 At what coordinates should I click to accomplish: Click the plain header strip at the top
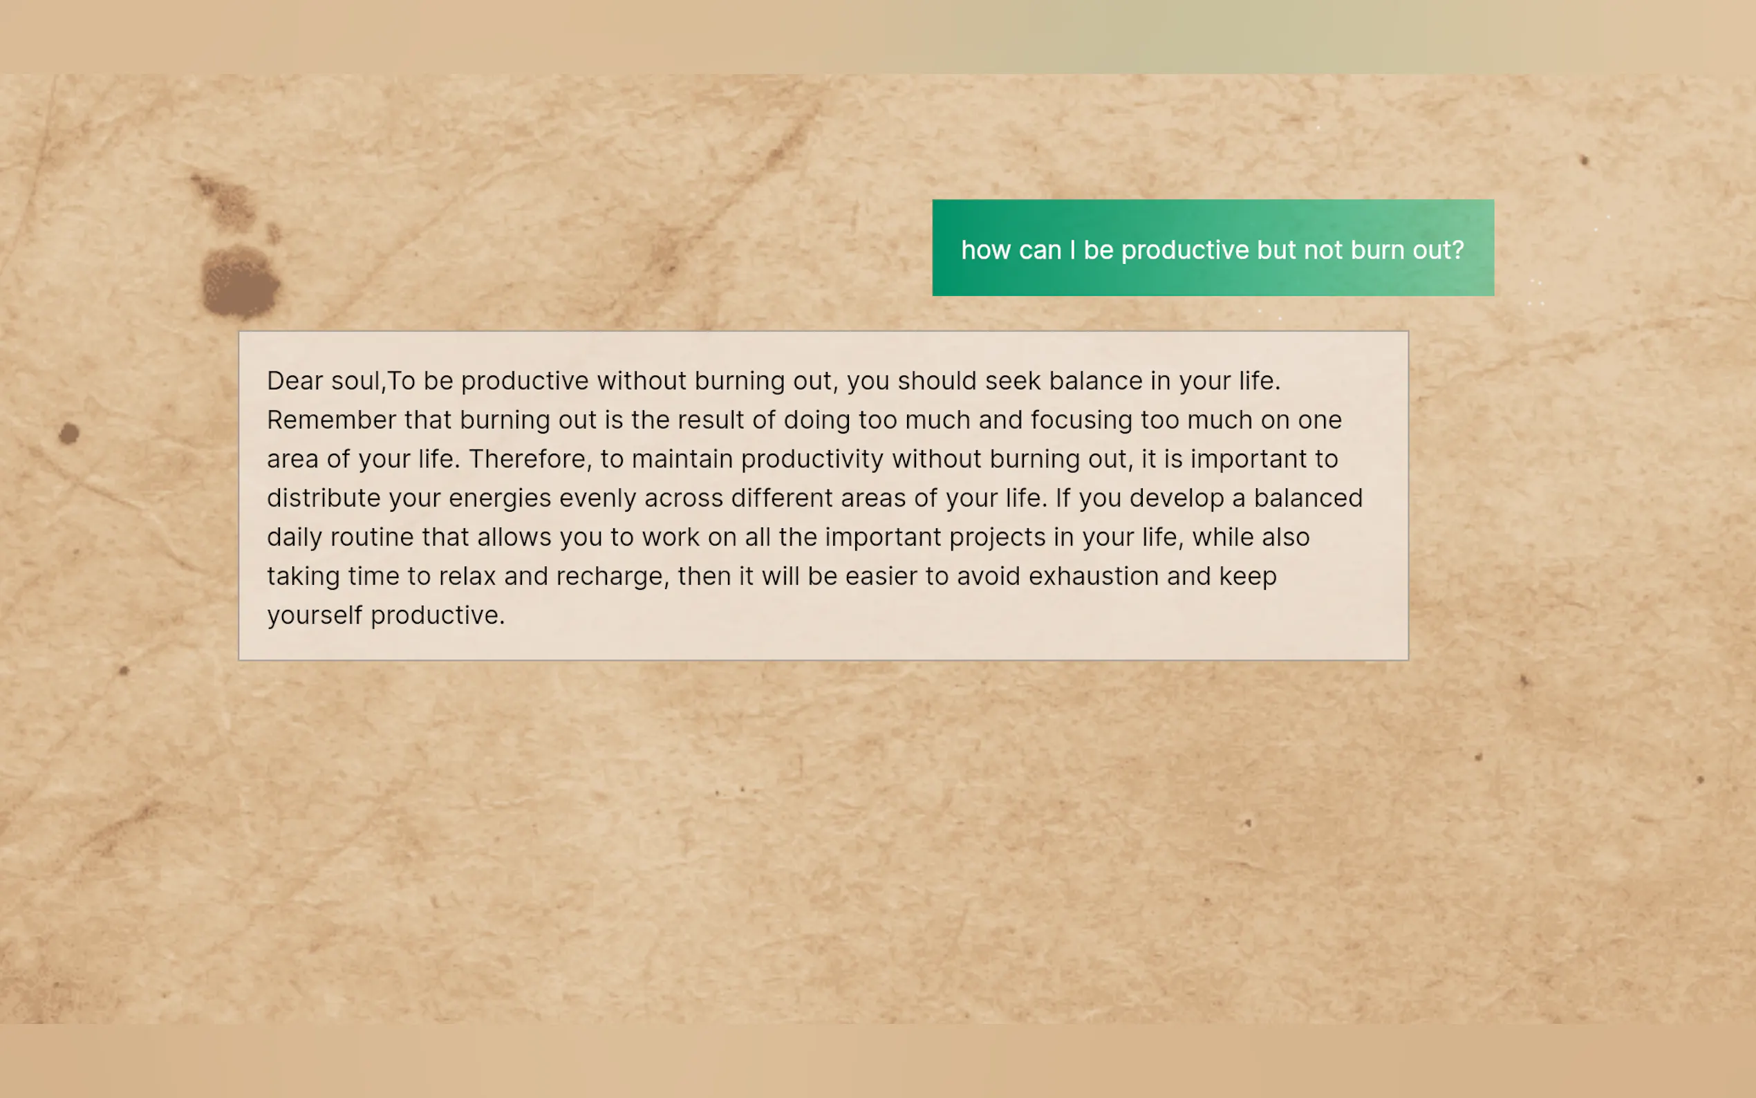[x=877, y=37]
